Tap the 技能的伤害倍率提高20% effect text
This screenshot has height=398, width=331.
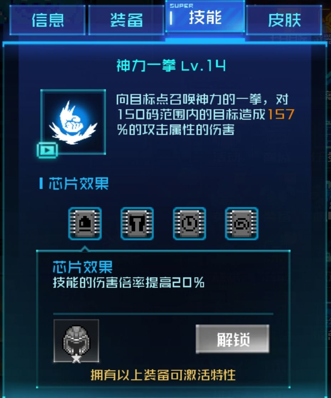129,282
